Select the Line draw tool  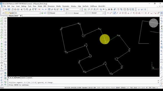(x=2, y=18)
